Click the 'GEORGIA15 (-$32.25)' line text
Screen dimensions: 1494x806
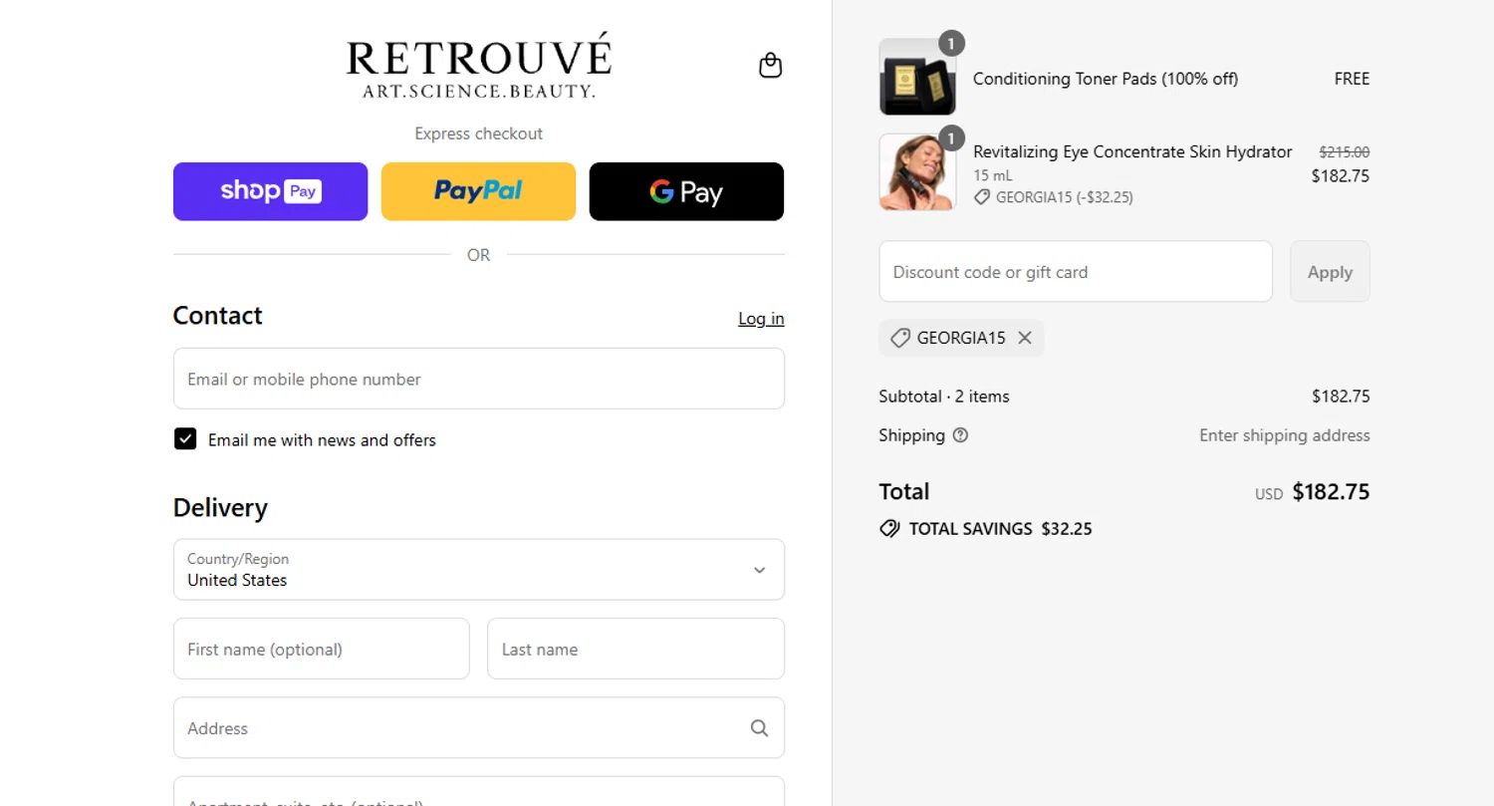pos(1065,197)
